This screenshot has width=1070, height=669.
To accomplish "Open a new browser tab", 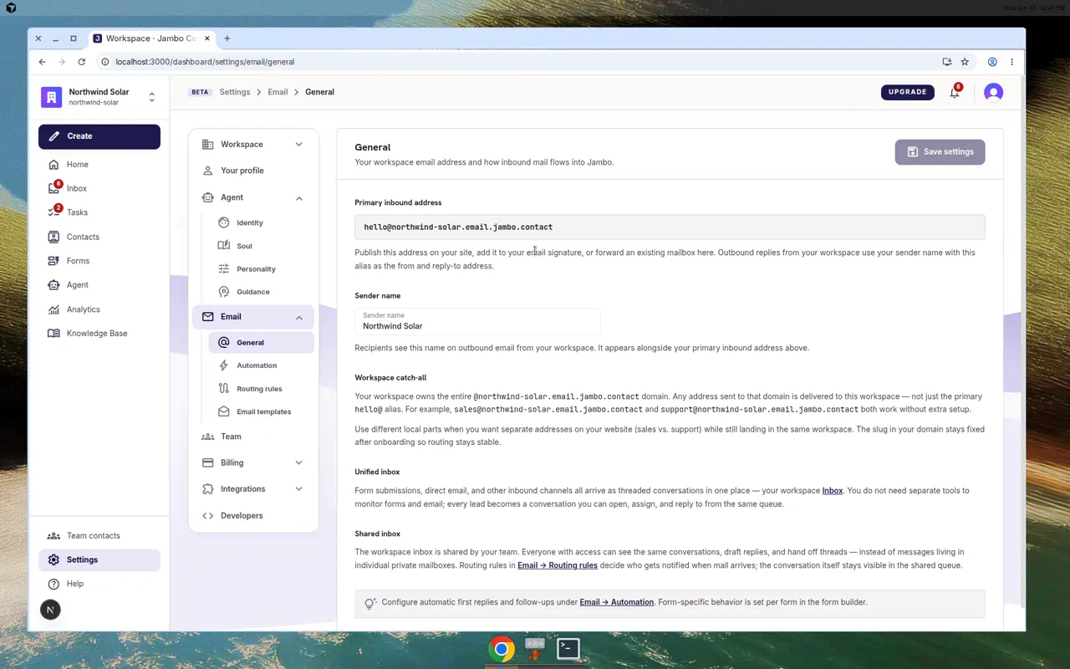I will click(227, 38).
